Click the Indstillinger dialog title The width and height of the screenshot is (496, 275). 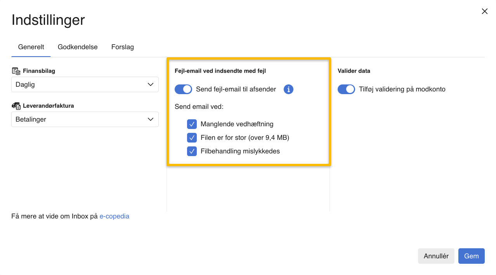[x=48, y=20]
